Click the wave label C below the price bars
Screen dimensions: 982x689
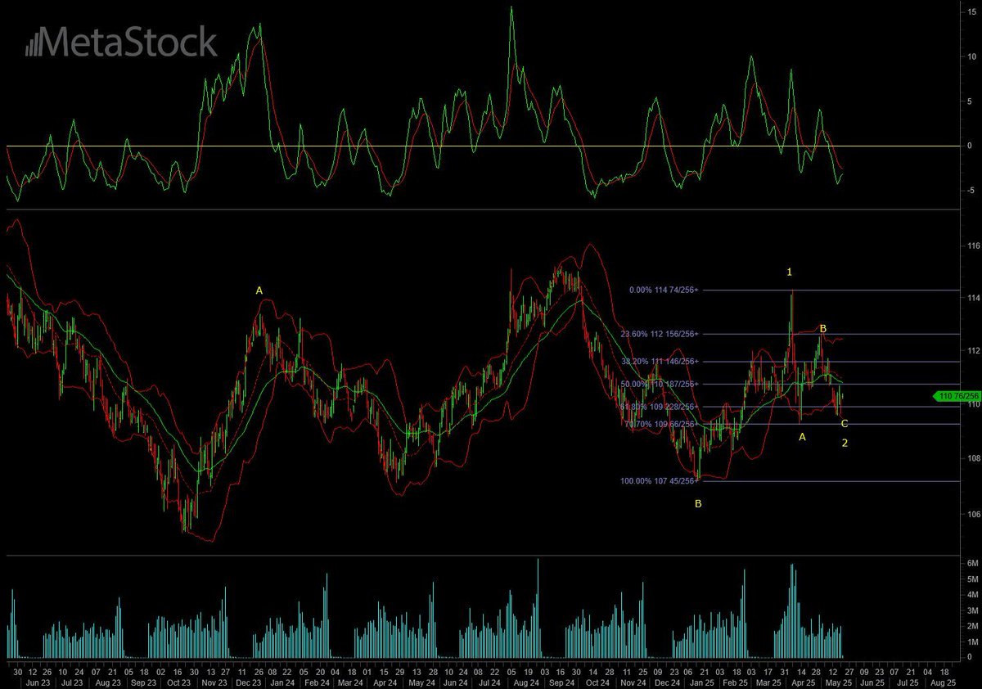[845, 423]
